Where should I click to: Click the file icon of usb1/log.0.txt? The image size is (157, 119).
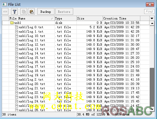[17, 27]
